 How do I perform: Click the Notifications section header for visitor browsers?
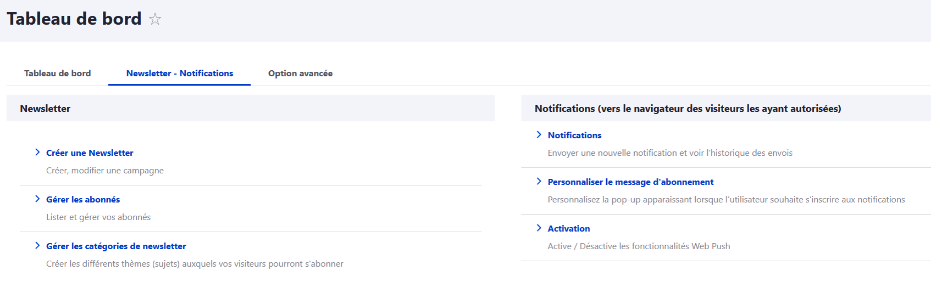688,109
